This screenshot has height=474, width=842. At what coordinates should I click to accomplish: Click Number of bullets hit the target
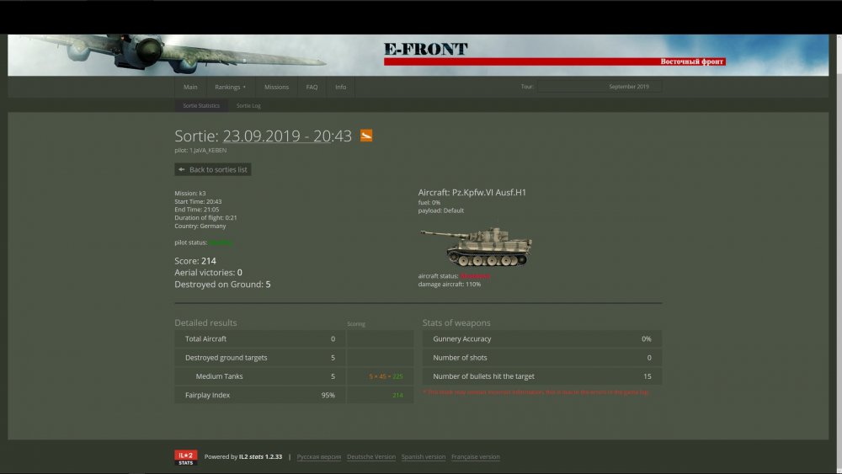tap(483, 376)
